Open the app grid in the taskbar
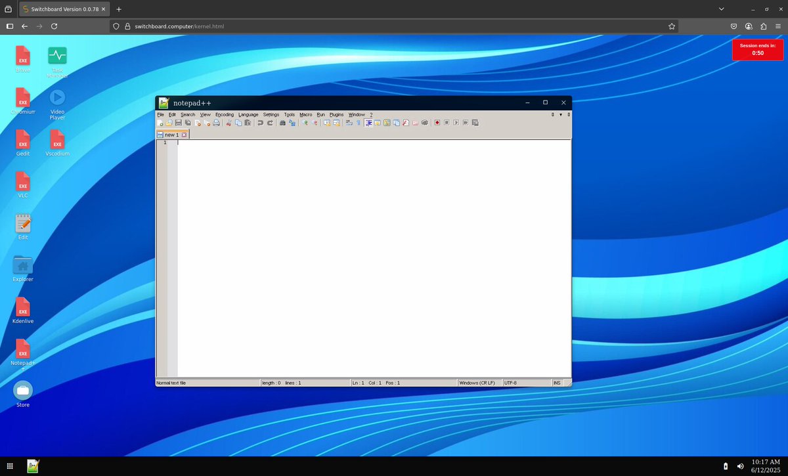 coord(10,466)
